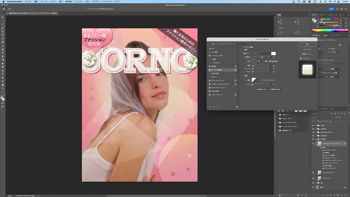Uncheck the ベベルとエンボス style checkbox
Viewport: 350px width, 197px height.
[x=210, y=56]
